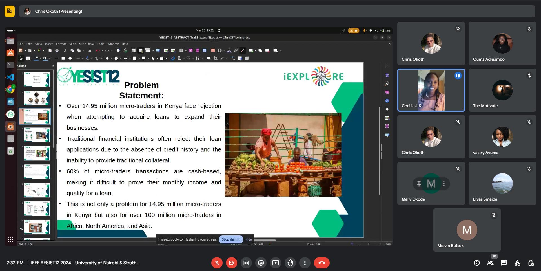Open Meet activities shapes icon
The height and width of the screenshot is (271, 541).
[x=517, y=263]
